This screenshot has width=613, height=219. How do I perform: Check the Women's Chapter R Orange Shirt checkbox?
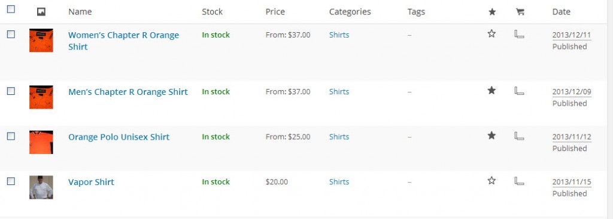(11, 34)
